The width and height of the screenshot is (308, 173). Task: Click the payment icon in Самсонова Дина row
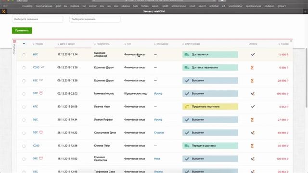tap(253, 133)
